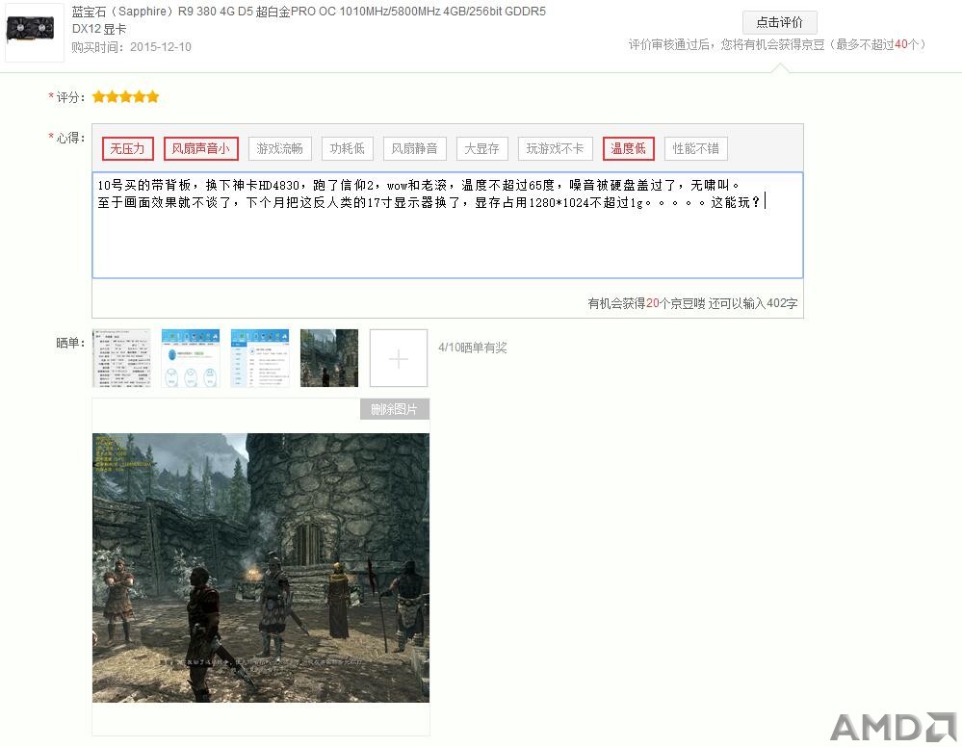Select the fifth rating star
Image resolution: width=962 pixels, height=747 pixels.
pos(153,97)
